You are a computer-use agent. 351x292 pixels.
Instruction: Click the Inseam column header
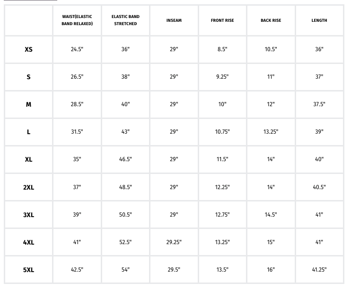(x=174, y=20)
